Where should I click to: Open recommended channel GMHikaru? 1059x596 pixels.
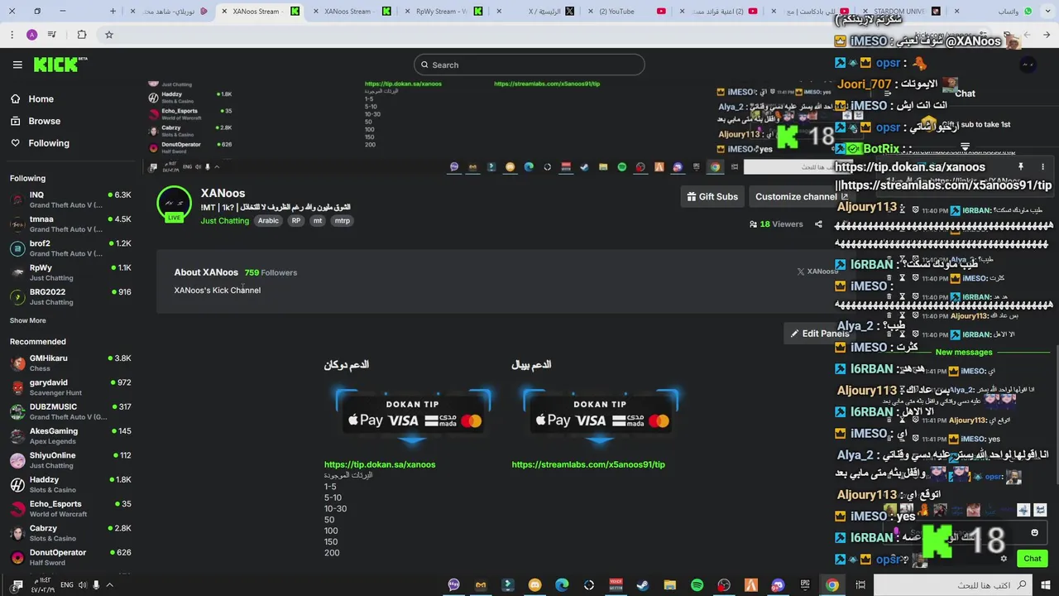pos(70,363)
